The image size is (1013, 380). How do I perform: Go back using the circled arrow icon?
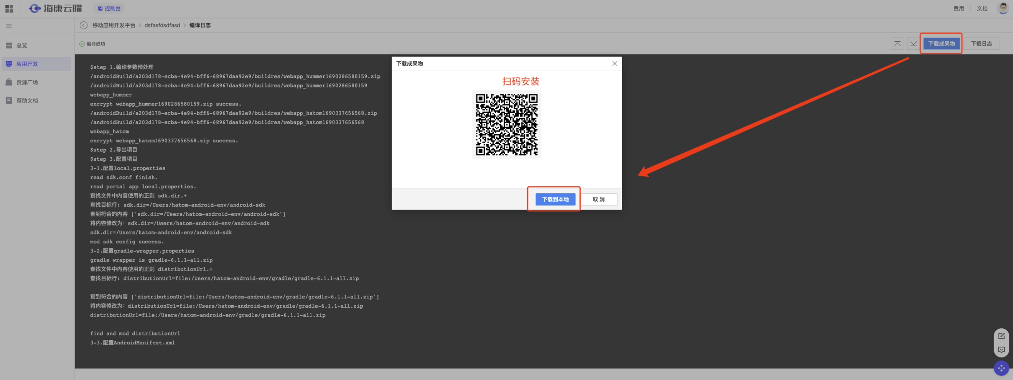pyautogui.click(x=83, y=25)
